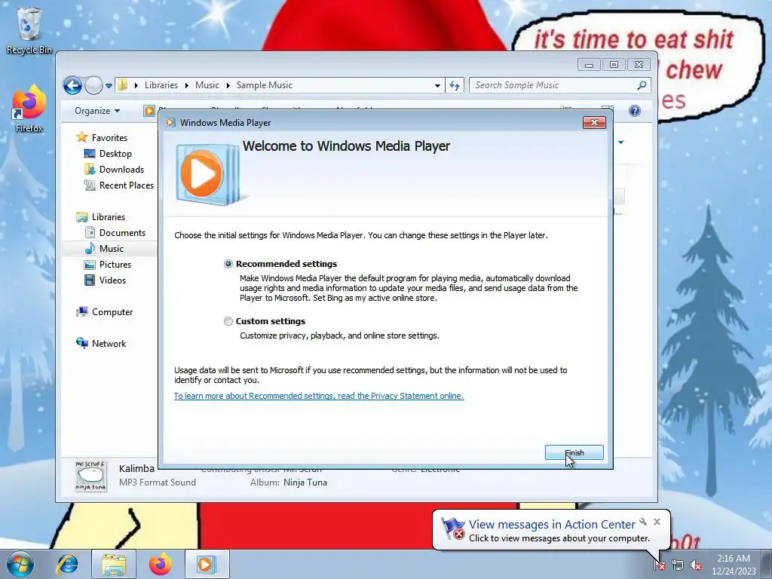Click the notification balloon wrench settings icon
The width and height of the screenshot is (772, 579).
(x=643, y=522)
